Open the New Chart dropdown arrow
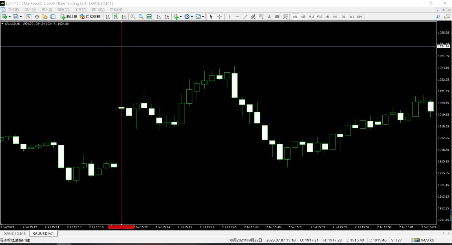The height and width of the screenshot is (245, 452). tap(9, 17)
